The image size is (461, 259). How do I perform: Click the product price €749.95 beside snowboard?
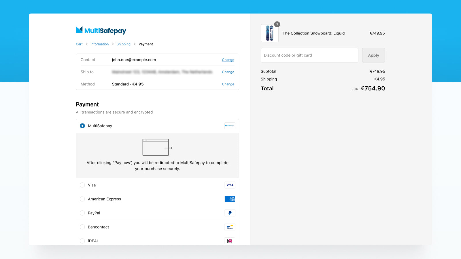(377, 33)
